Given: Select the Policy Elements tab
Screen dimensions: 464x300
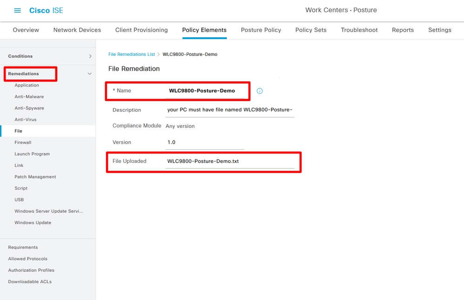Looking at the screenshot, I should (x=204, y=30).
